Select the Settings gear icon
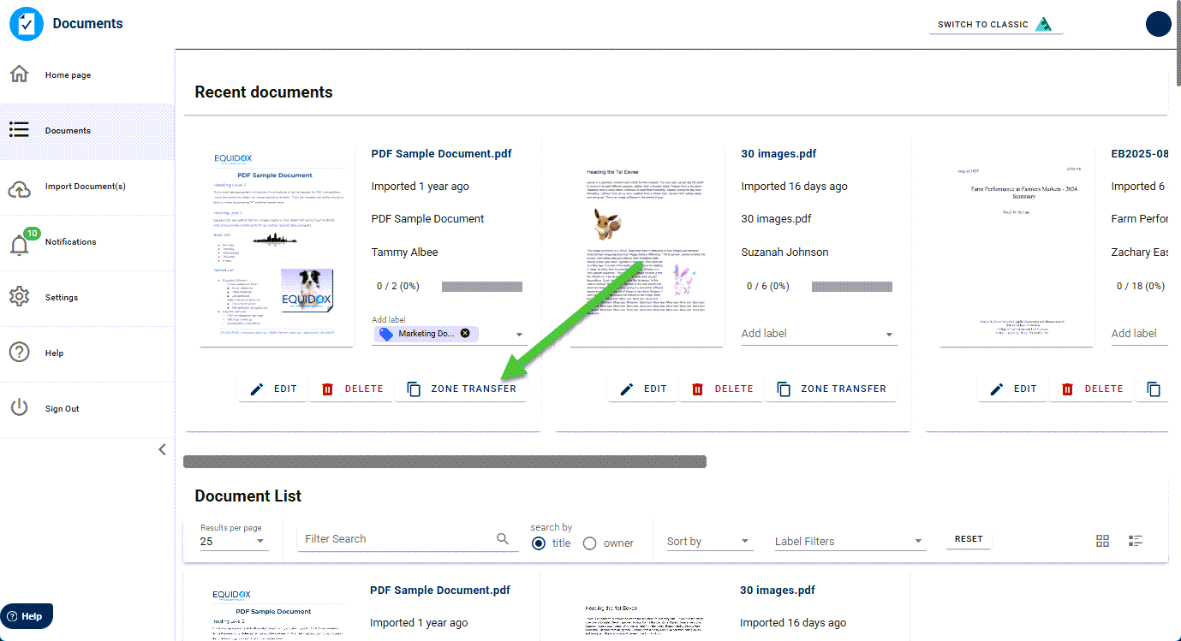 click(x=20, y=296)
